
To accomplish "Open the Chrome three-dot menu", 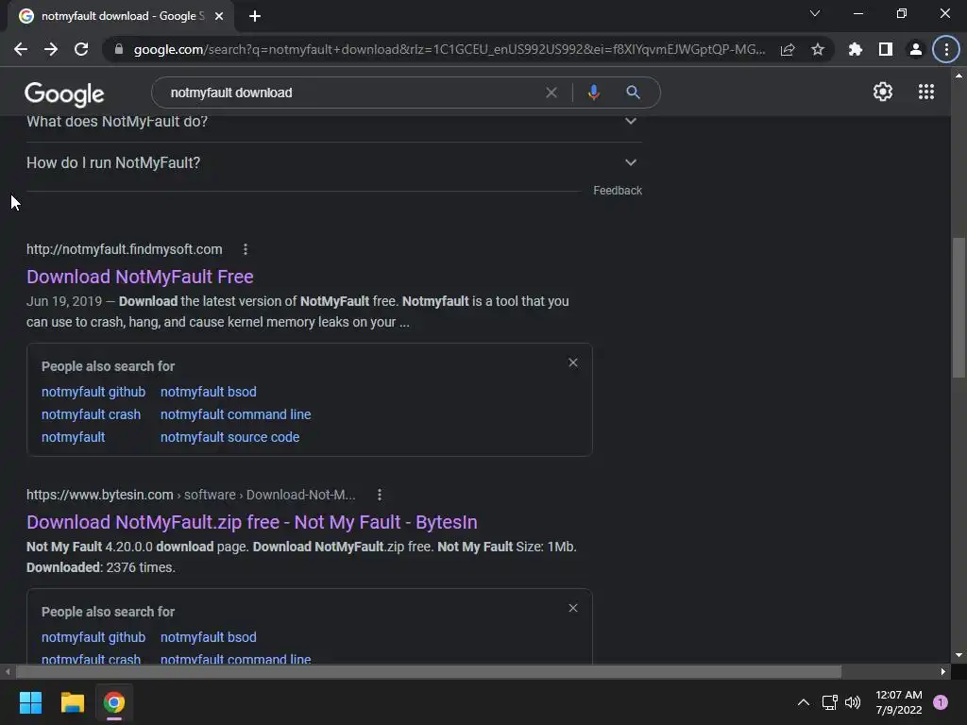I will [x=946, y=49].
